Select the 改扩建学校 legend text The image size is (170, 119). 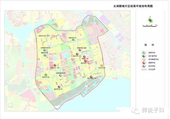click(152, 56)
